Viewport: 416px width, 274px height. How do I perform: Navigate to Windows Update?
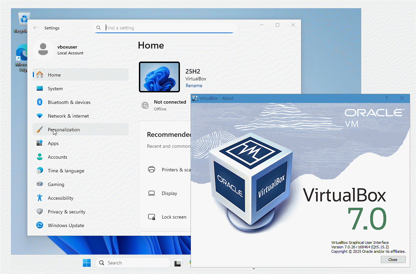[66, 225]
